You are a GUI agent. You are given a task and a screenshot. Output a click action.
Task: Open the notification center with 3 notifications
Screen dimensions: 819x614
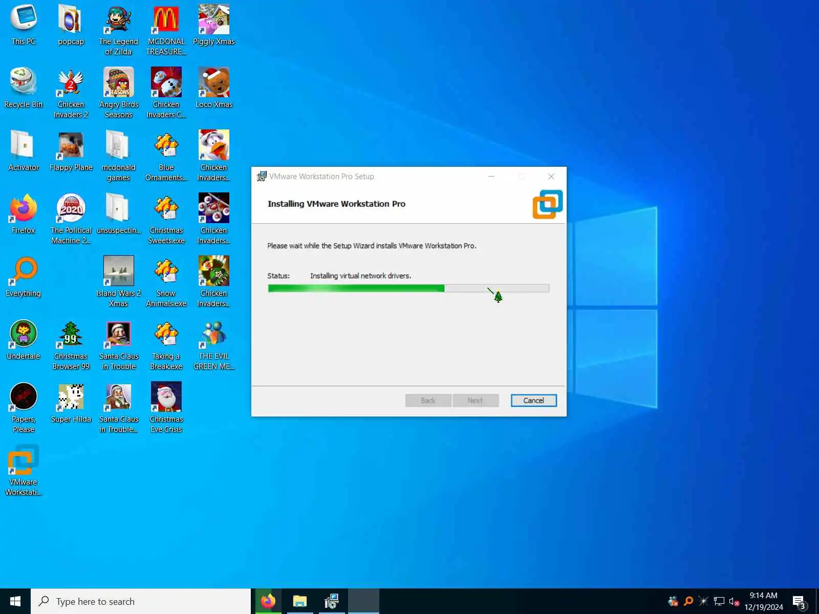799,601
